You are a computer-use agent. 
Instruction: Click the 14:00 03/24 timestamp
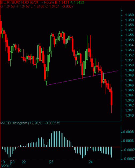(x=30, y=2)
